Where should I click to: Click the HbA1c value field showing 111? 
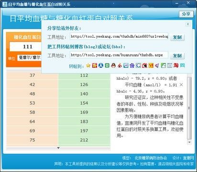[25, 47]
